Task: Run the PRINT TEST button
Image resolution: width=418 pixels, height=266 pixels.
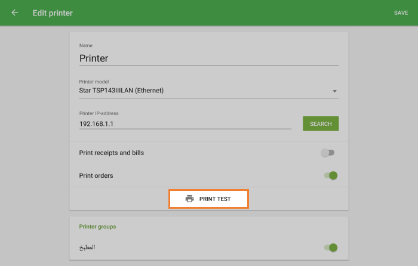Action: [x=208, y=199]
